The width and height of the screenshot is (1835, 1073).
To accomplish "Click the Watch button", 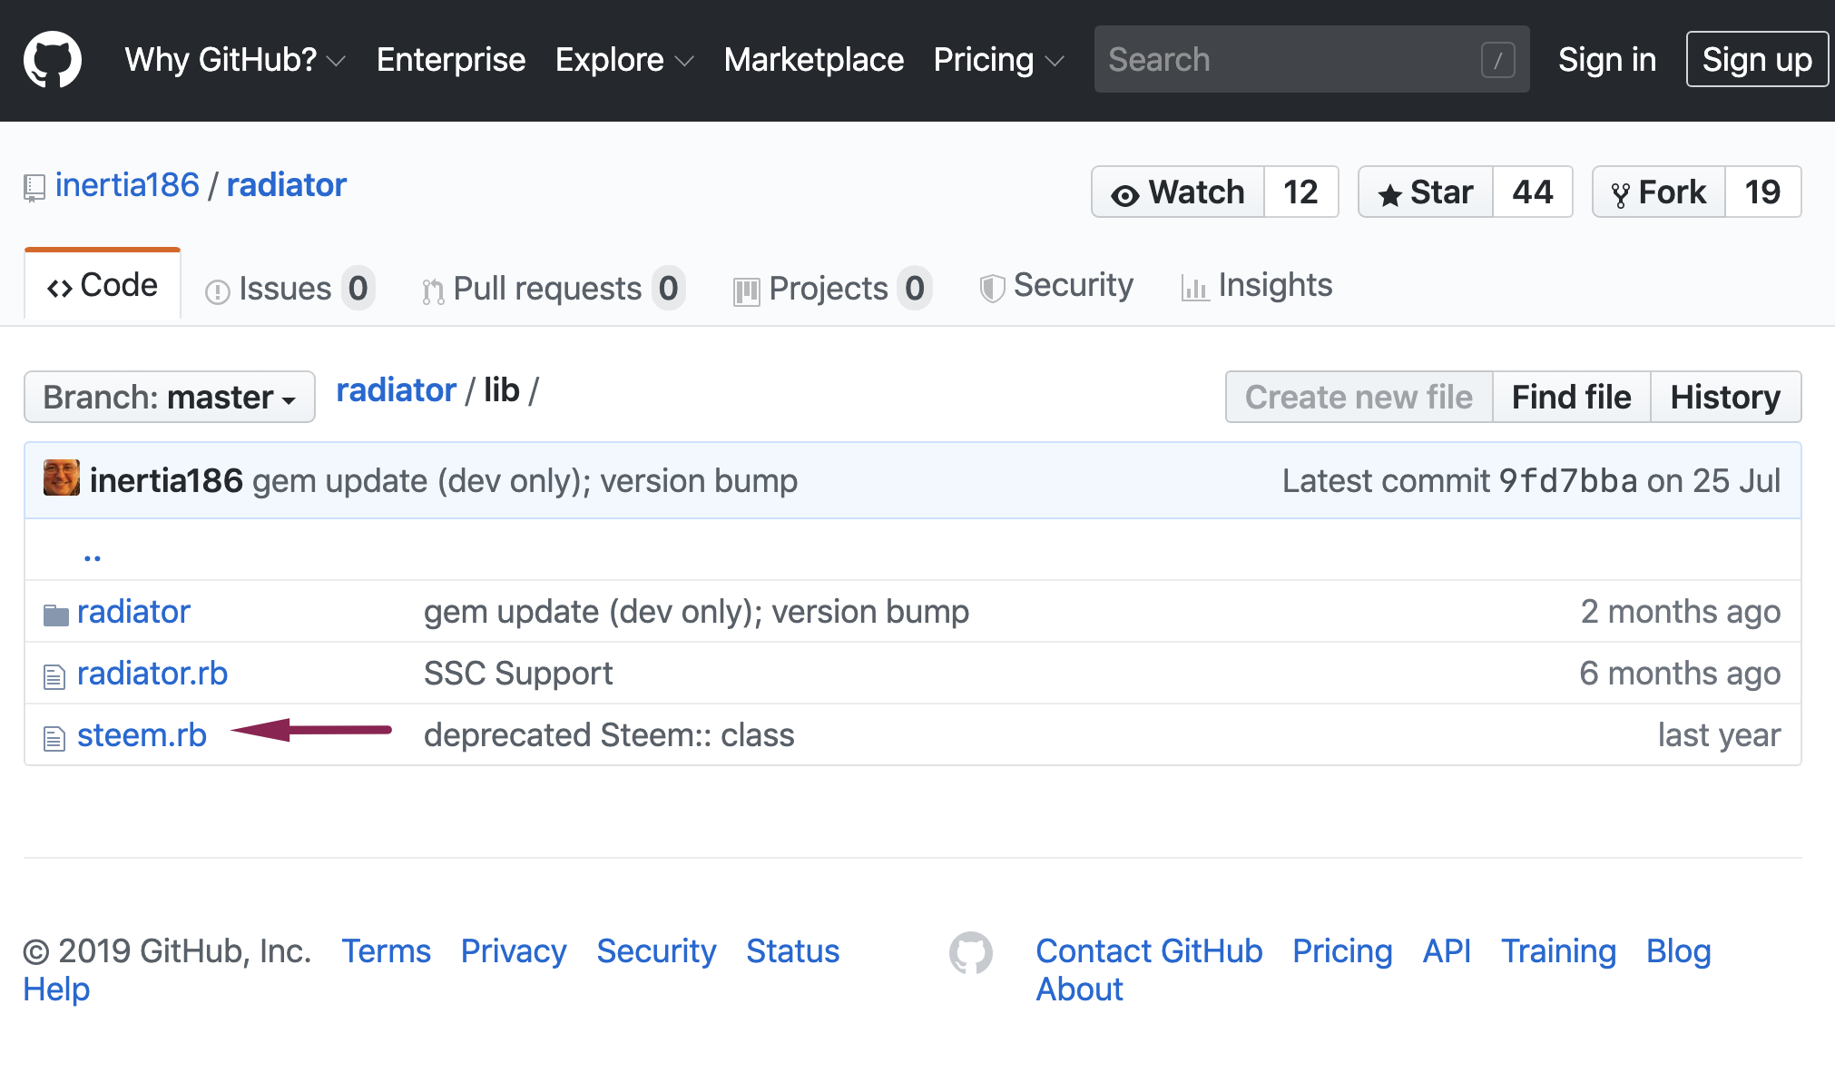I will (x=1178, y=192).
